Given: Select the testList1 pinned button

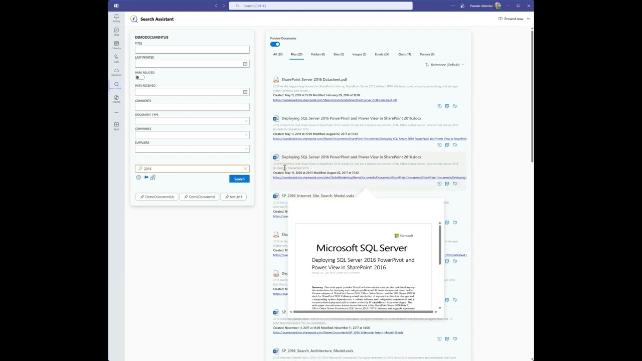Looking at the screenshot, I should [x=234, y=197].
